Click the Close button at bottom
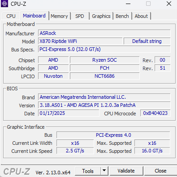This screenshot has width=177, height=177. click(160, 171)
